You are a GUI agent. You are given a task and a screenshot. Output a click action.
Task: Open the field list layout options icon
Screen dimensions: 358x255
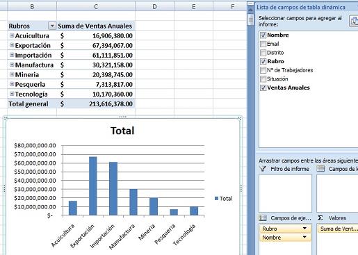pos(354,21)
